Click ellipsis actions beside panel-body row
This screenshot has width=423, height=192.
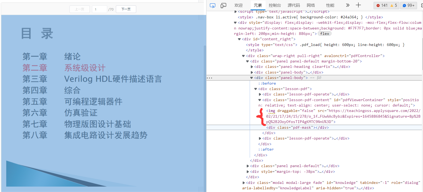tap(209, 78)
